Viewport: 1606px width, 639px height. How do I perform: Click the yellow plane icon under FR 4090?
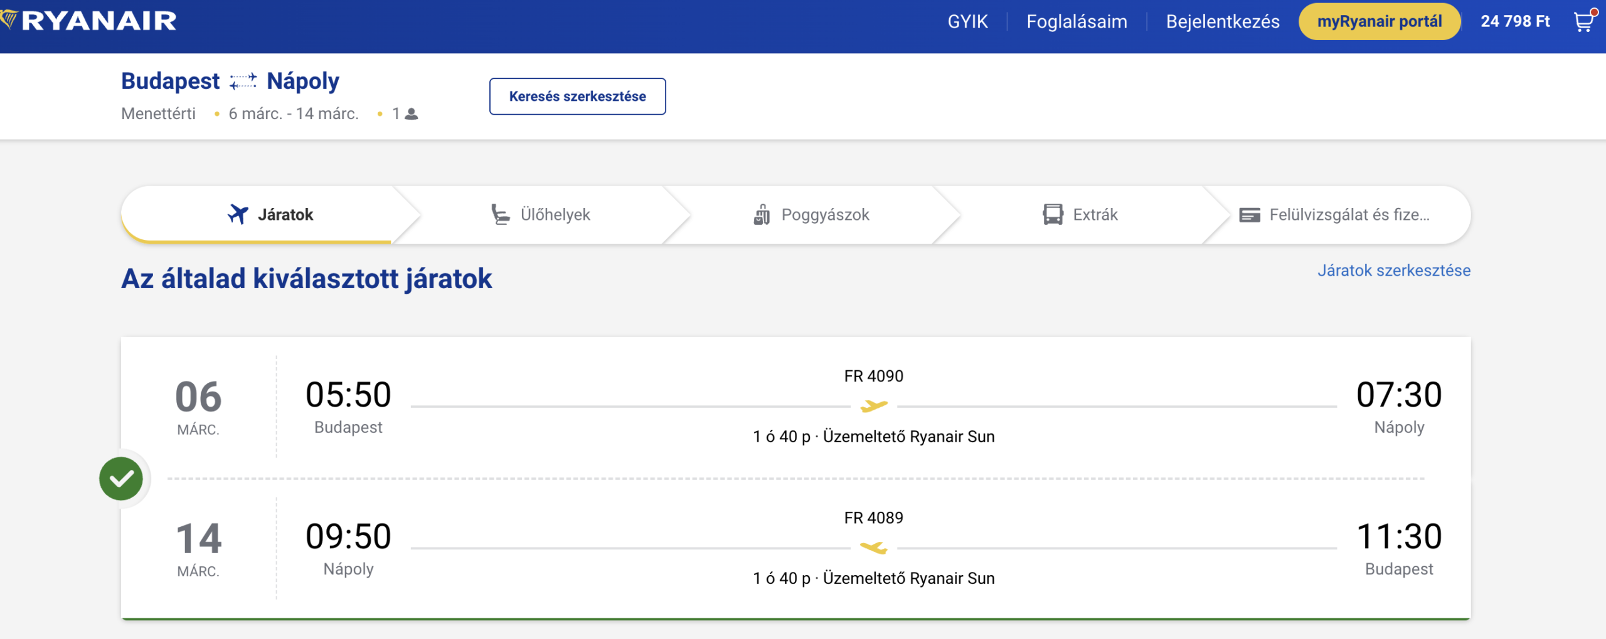(873, 407)
